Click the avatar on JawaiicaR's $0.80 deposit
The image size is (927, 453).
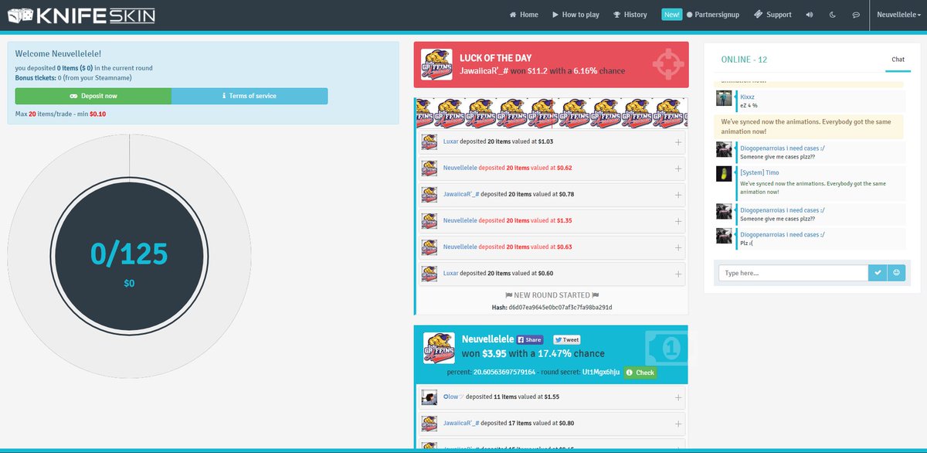tap(430, 424)
